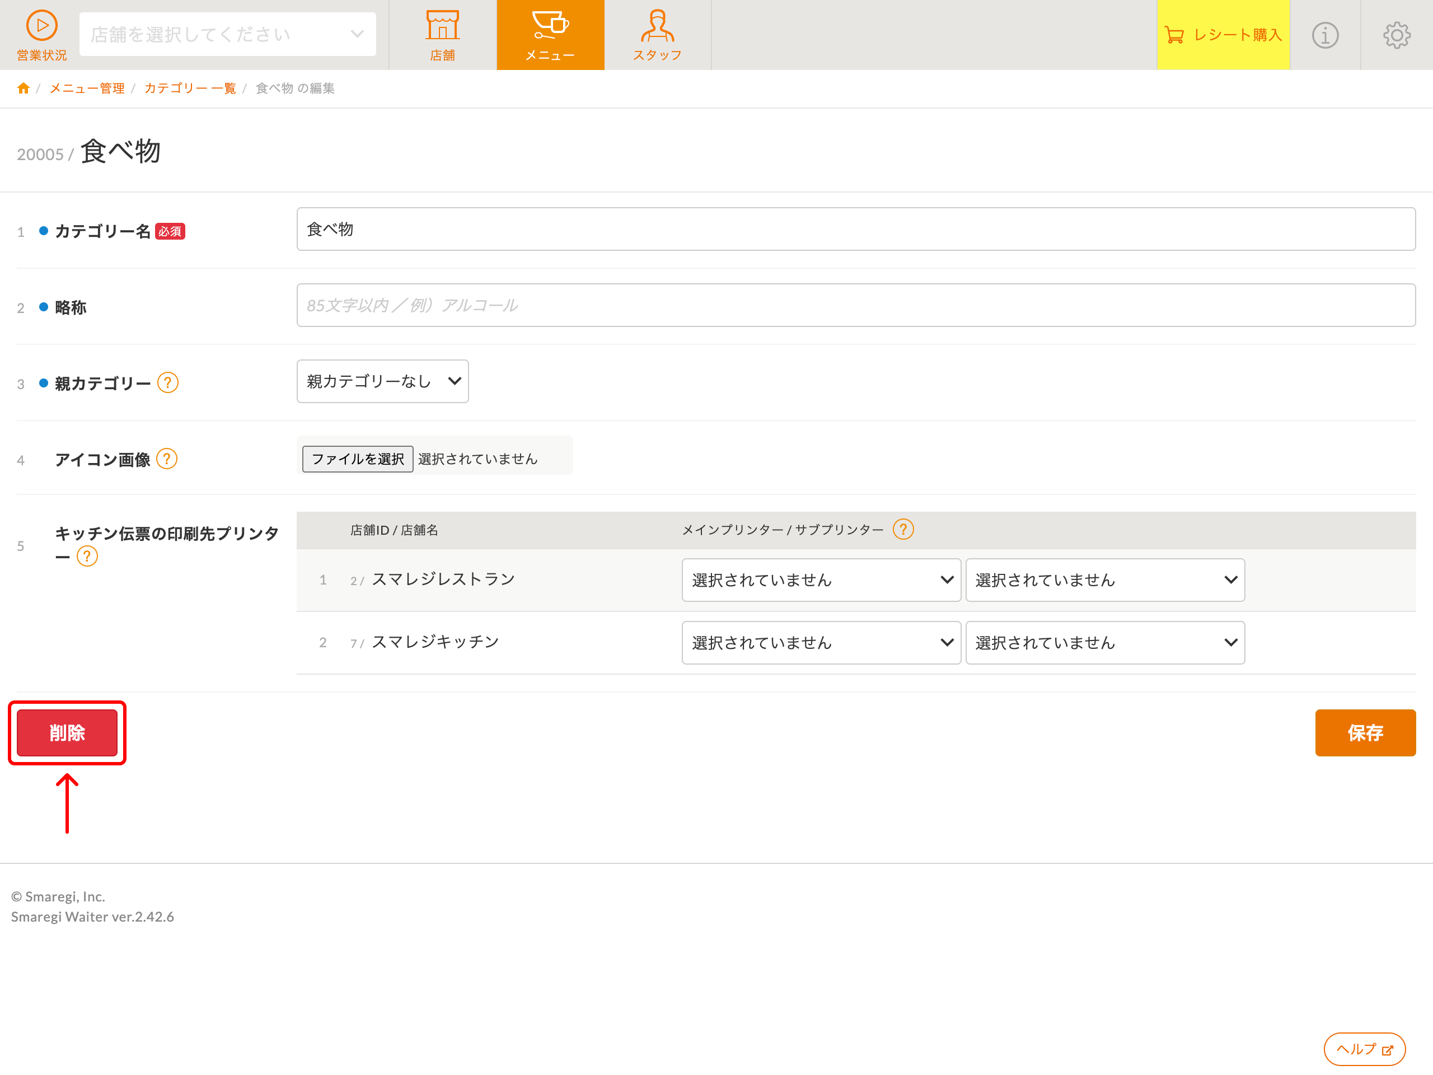Image resolution: width=1433 pixels, height=1075 pixels.
Task: Click the レシート購入 cart button
Action: point(1223,35)
